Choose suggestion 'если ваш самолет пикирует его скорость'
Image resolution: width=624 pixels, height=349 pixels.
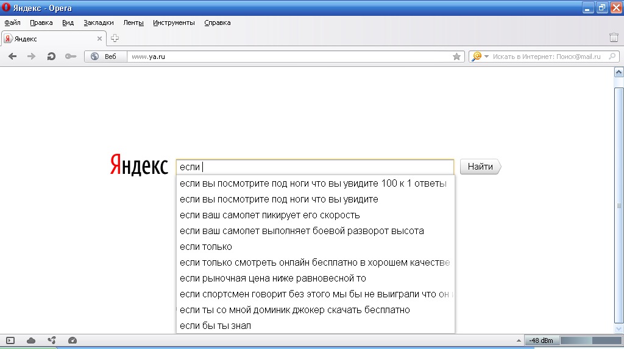click(315, 215)
